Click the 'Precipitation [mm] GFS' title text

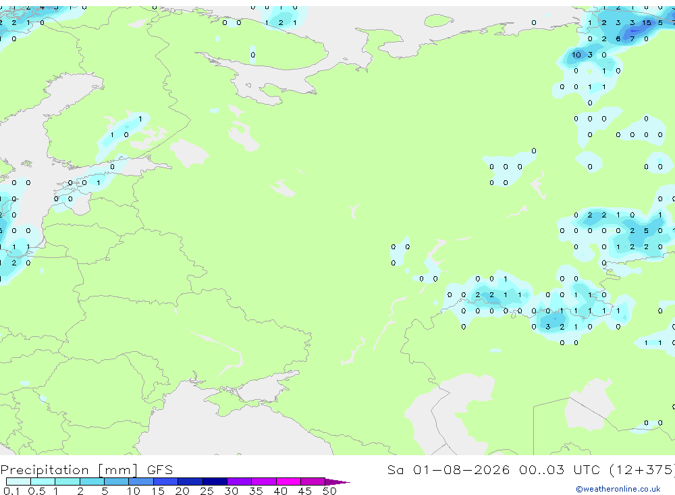[86, 470]
